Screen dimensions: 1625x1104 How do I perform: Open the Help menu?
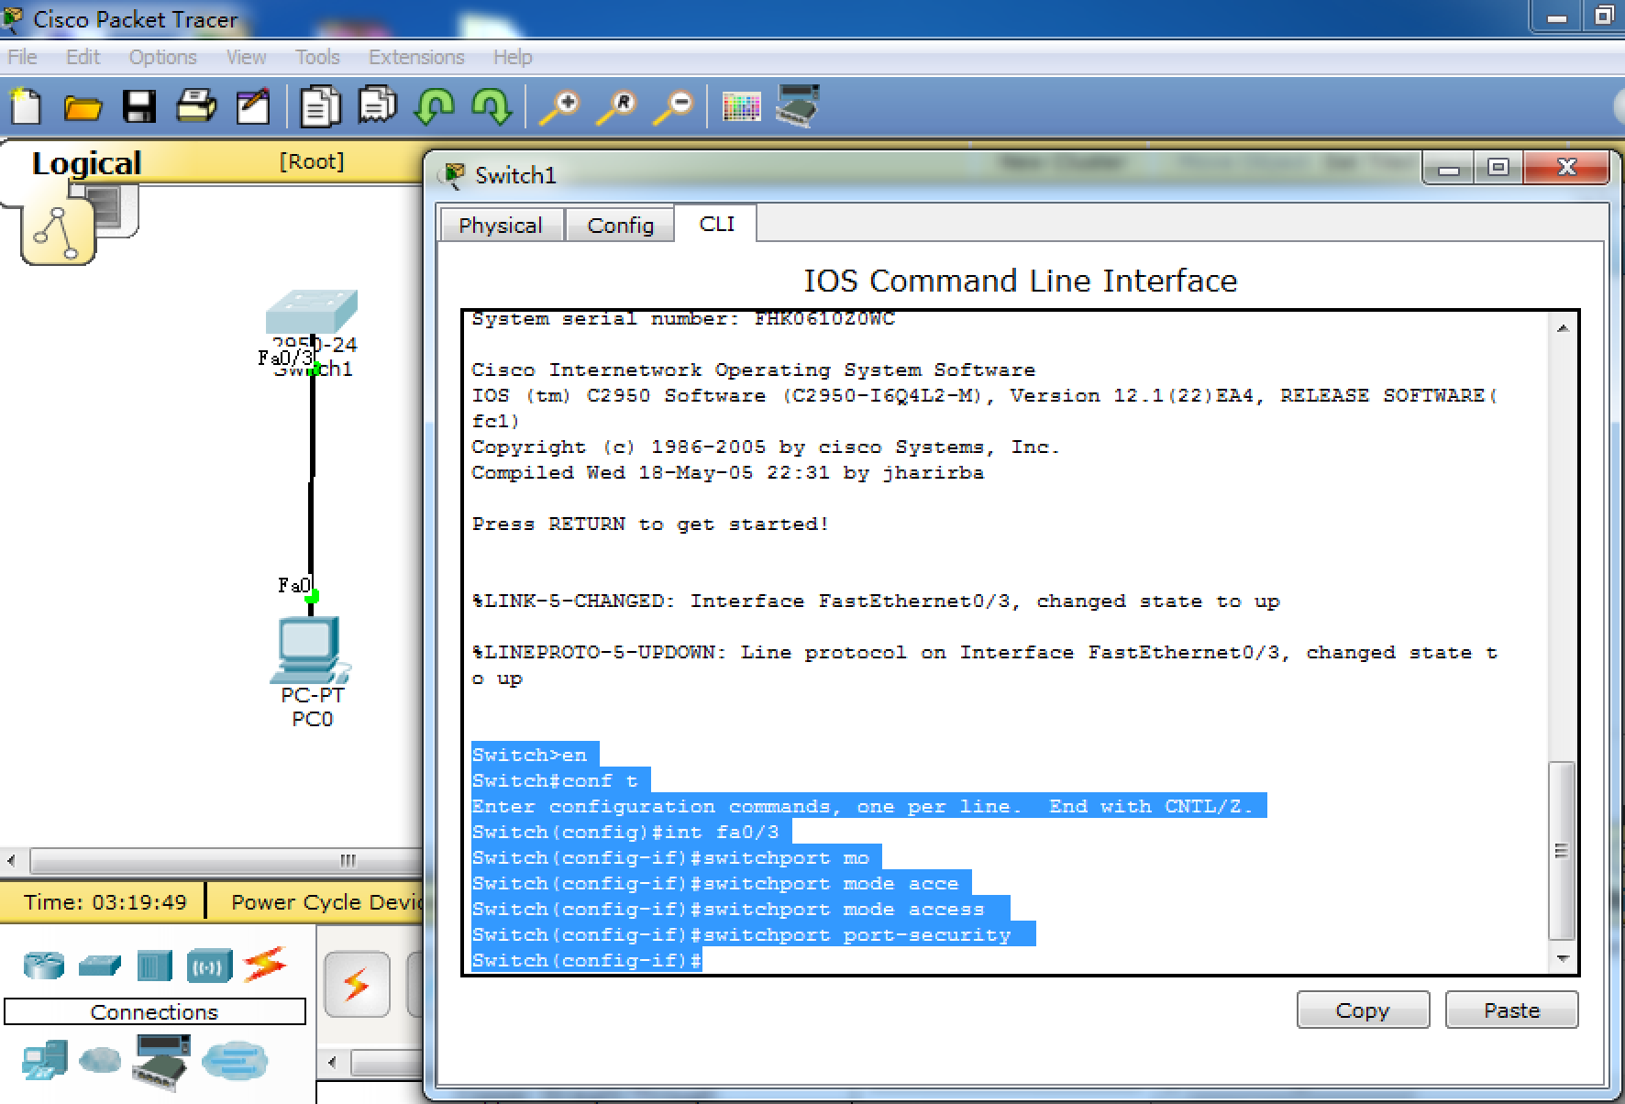[x=512, y=57]
